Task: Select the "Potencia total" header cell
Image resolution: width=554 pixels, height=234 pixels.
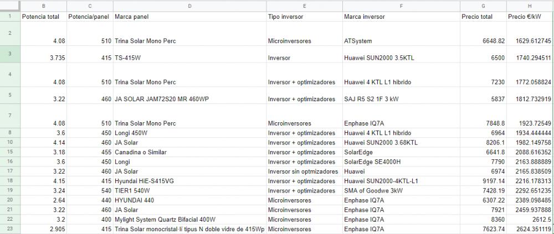Action: (43, 17)
